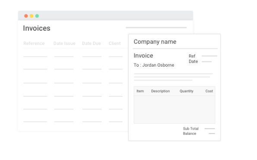
Task: Click the Invoices page heading
Action: [x=37, y=28]
